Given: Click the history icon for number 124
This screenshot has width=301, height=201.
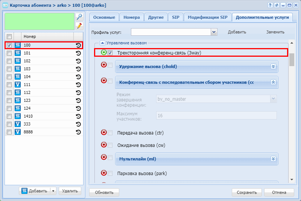Looking at the screenshot, I should (x=78, y=108).
